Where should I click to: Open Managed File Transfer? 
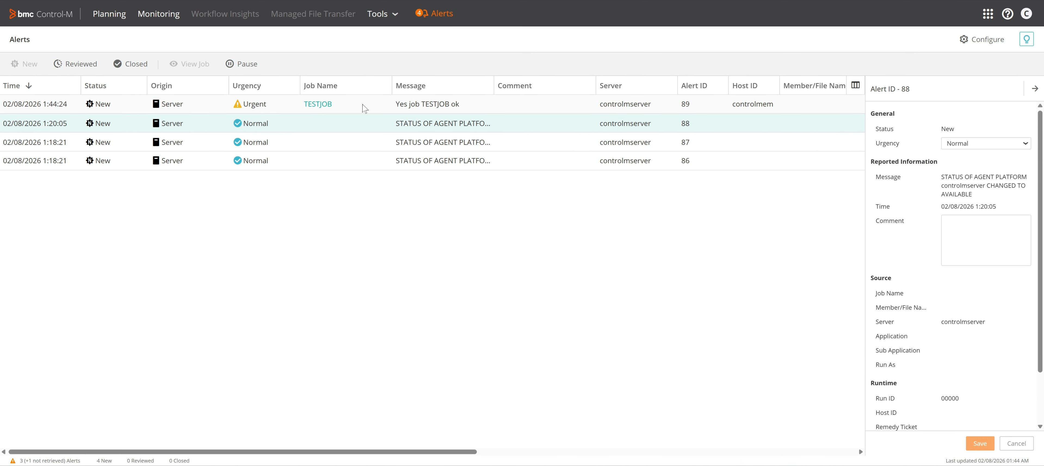click(x=313, y=14)
